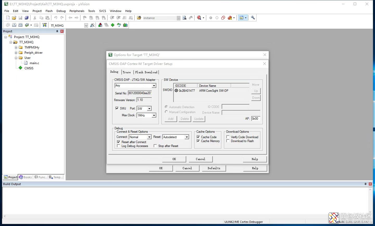Screen dimensions: 375x226
Task: Select main.c in the project tree
Action: coord(34,63)
